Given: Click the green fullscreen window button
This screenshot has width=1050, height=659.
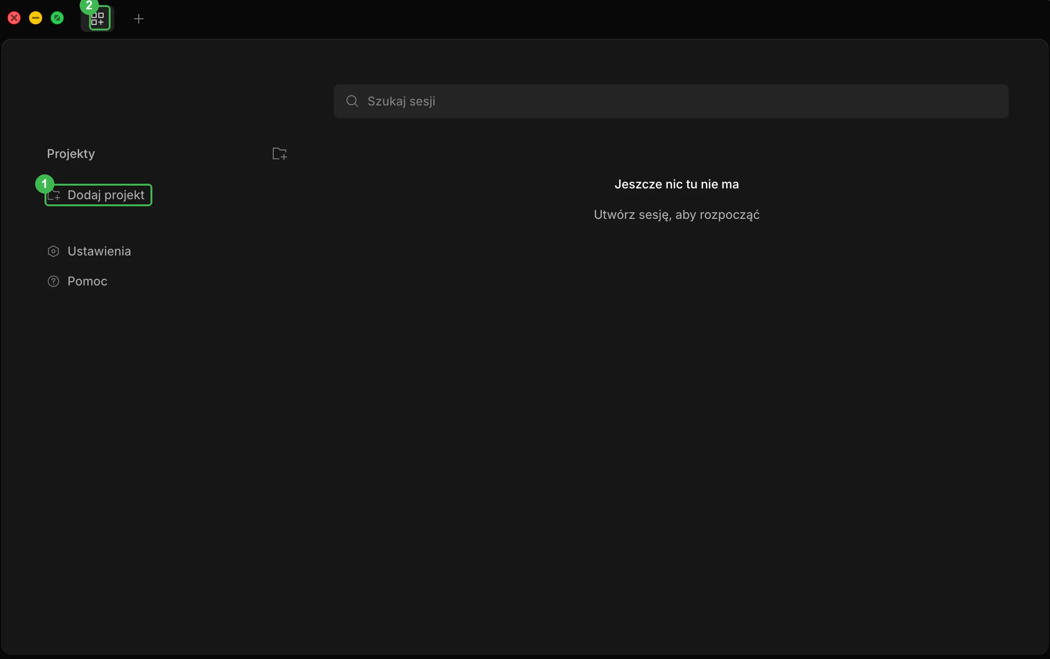Looking at the screenshot, I should [x=57, y=18].
